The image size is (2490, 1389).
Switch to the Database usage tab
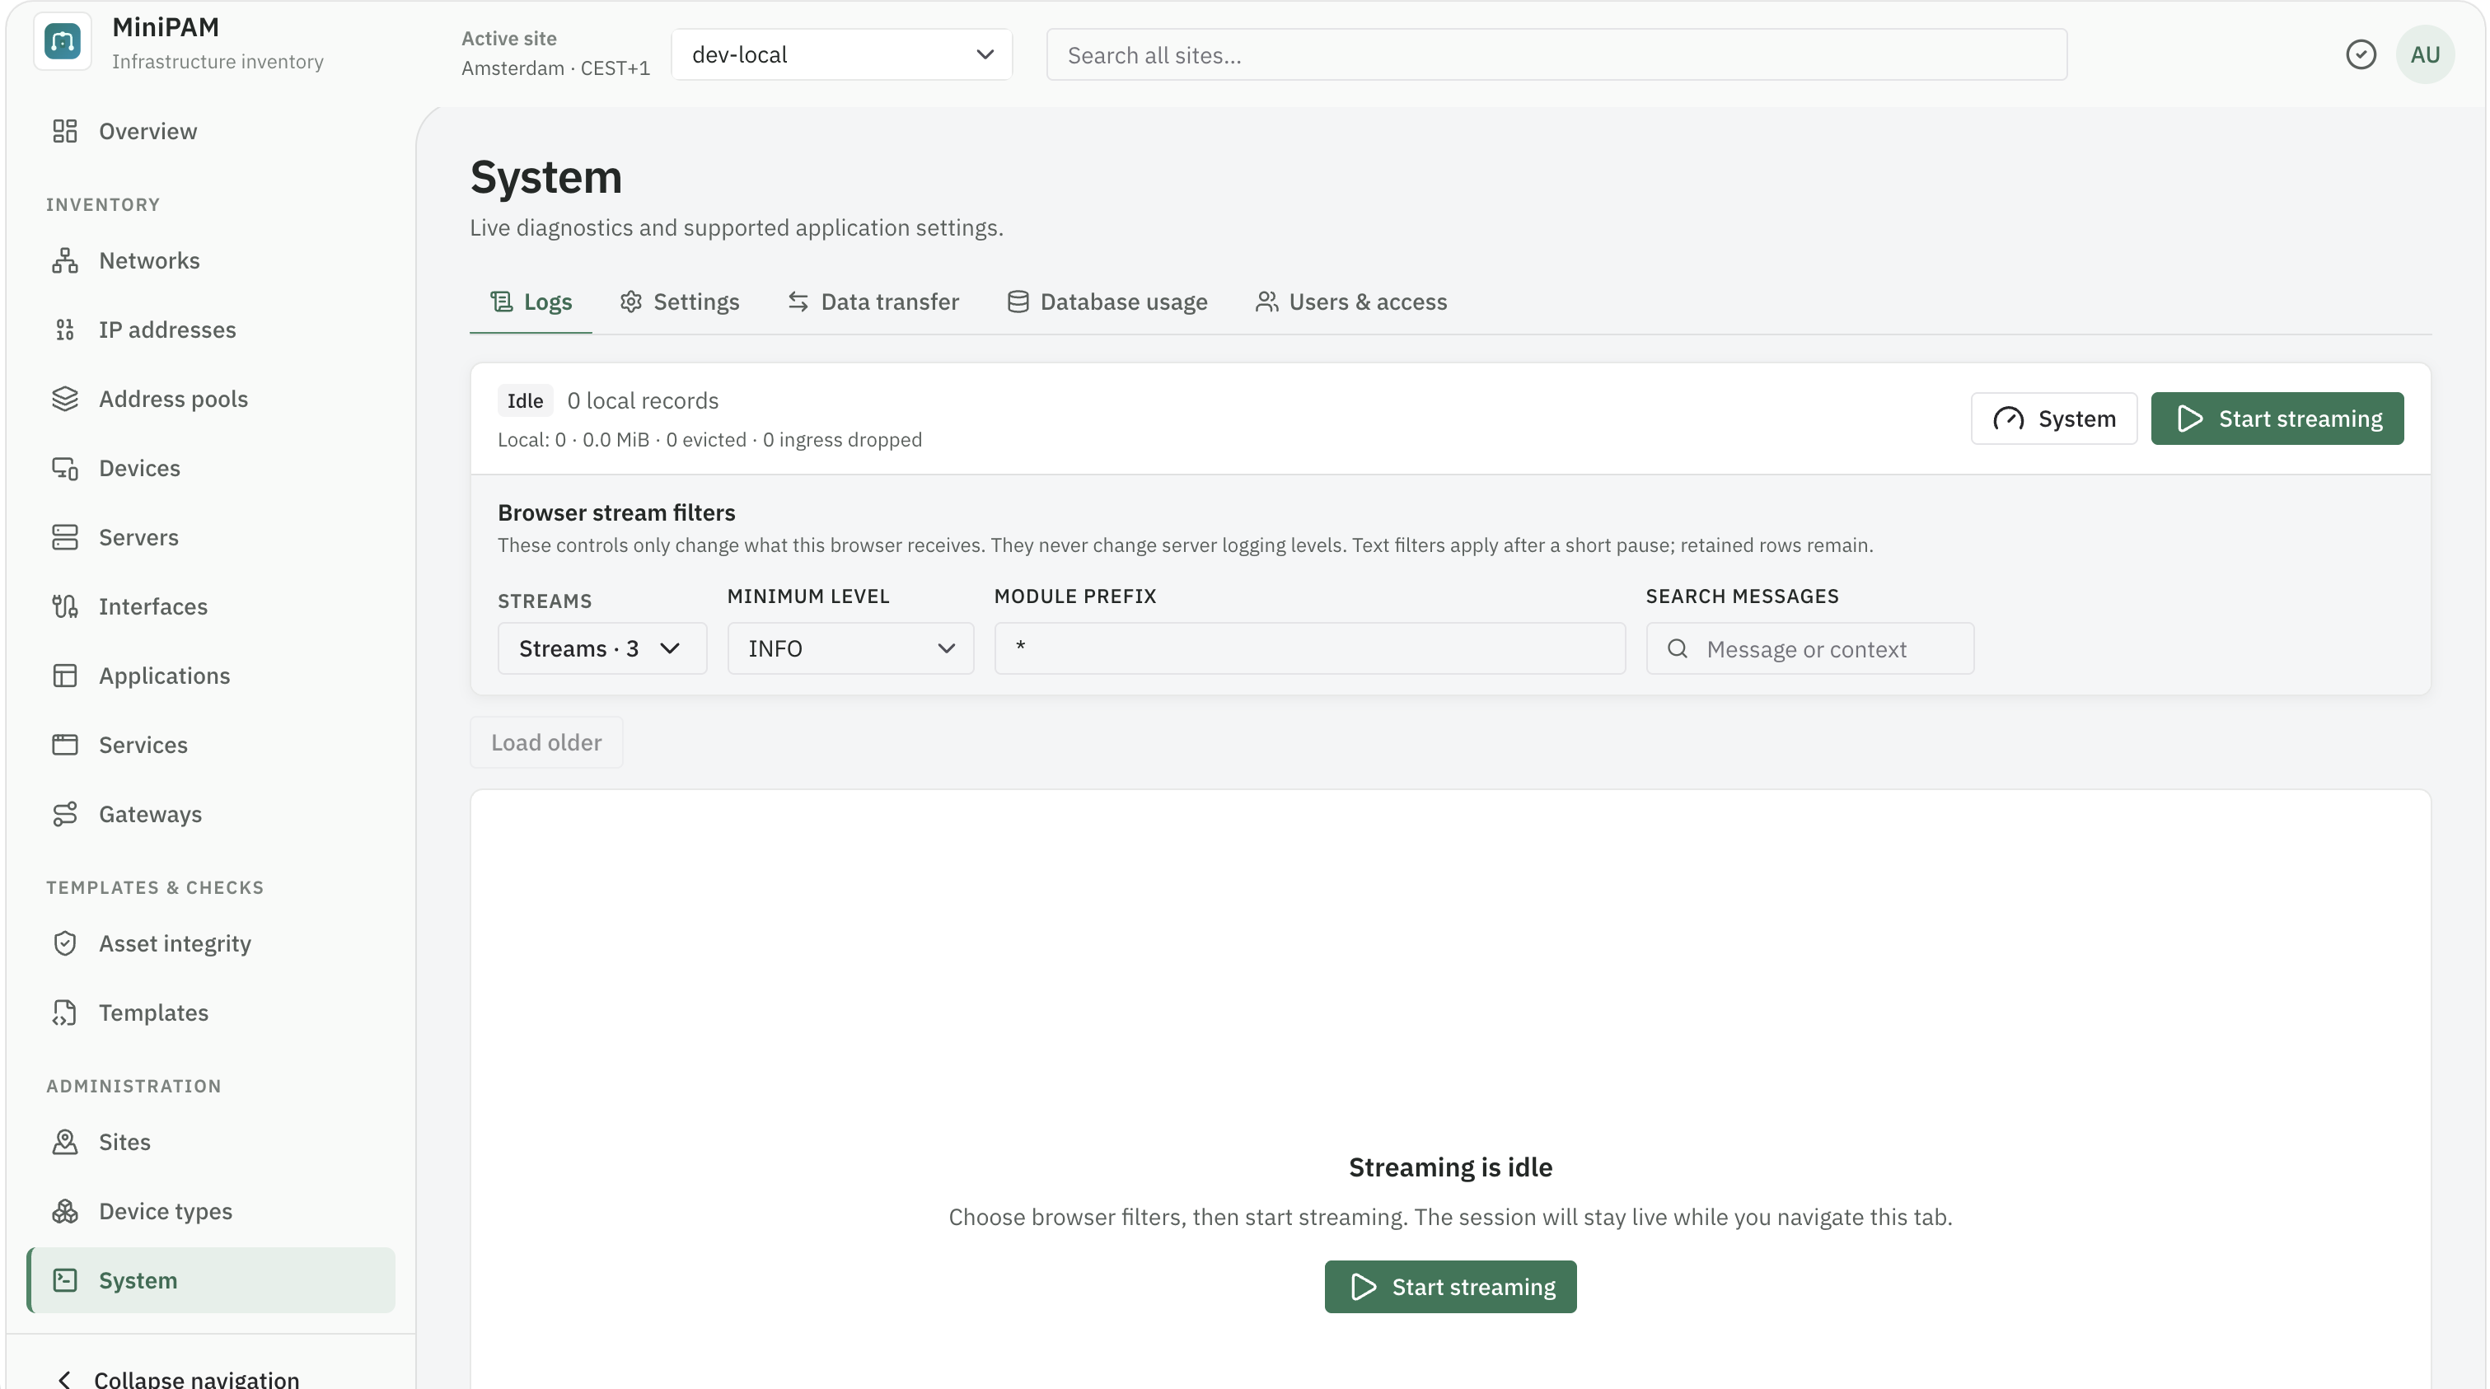tap(1107, 302)
